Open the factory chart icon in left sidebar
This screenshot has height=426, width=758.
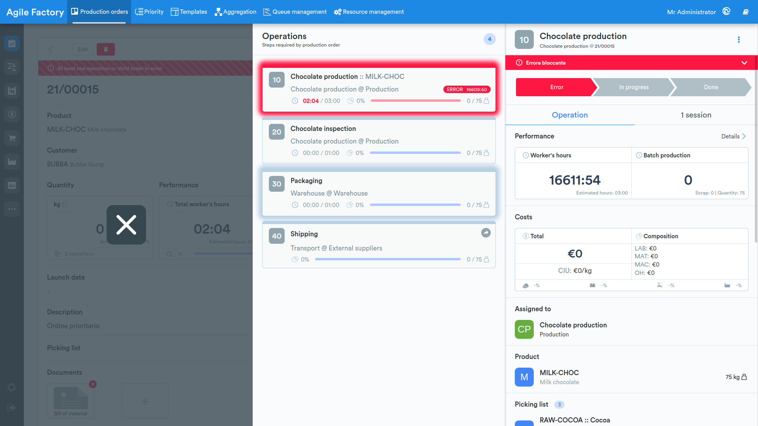[x=12, y=162]
